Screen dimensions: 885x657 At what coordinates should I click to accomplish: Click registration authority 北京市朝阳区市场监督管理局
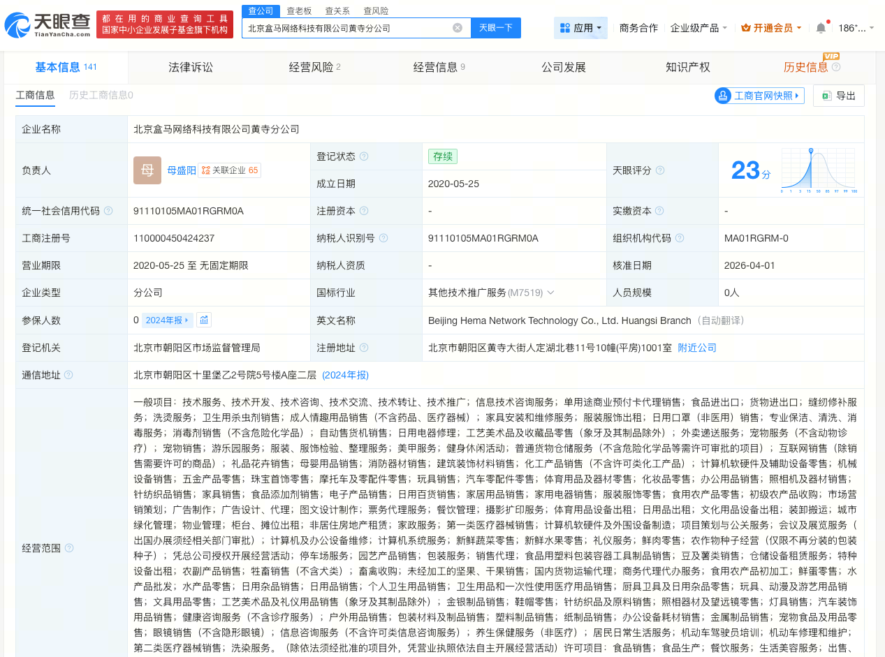click(197, 348)
